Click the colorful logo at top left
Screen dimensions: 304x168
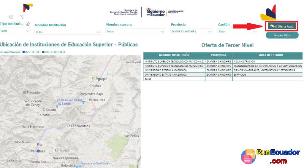click(x=28, y=8)
